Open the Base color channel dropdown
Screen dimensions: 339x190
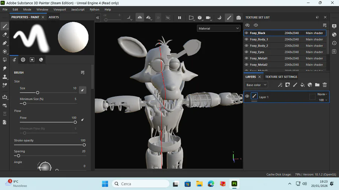click(x=256, y=85)
